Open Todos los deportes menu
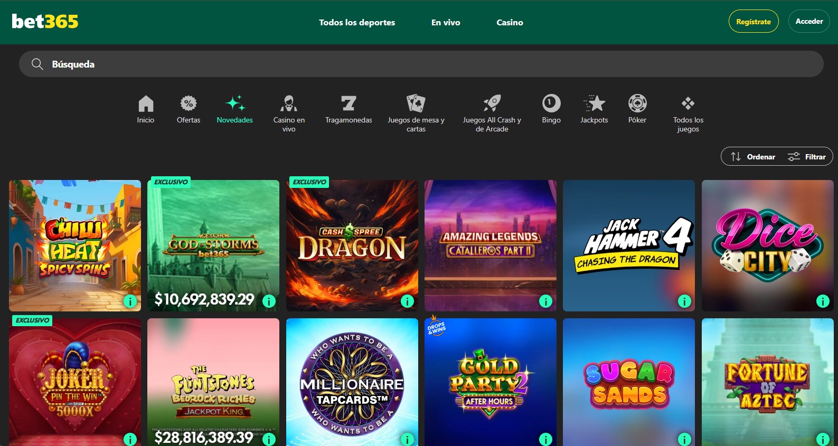The height and width of the screenshot is (446, 838). 357,22
